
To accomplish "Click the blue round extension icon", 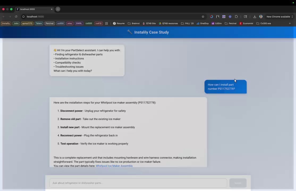I will point(230,17).
